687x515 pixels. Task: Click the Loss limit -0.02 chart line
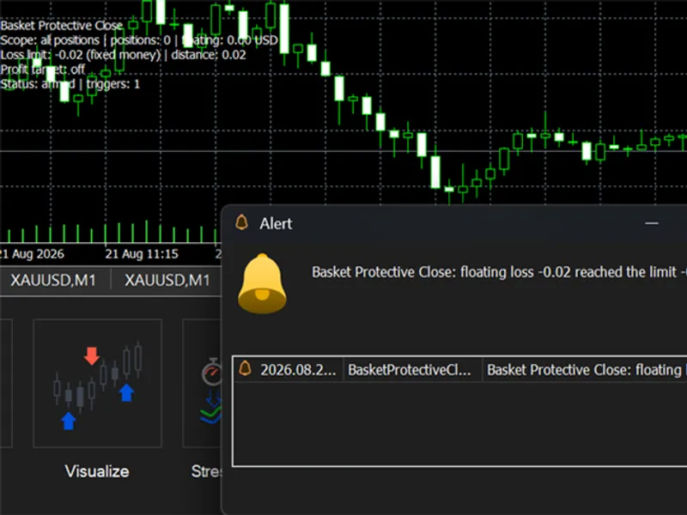(123, 55)
